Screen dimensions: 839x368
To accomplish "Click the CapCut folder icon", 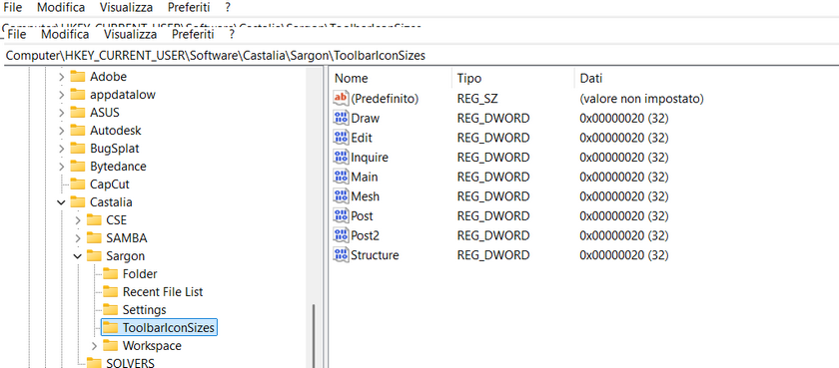I will (78, 184).
